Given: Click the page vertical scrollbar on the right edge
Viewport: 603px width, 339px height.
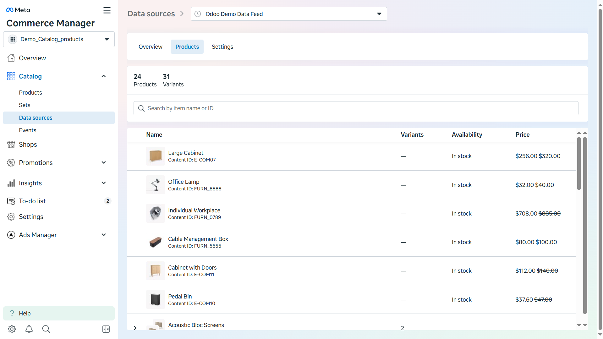Looking at the screenshot, I should (x=600, y=170).
